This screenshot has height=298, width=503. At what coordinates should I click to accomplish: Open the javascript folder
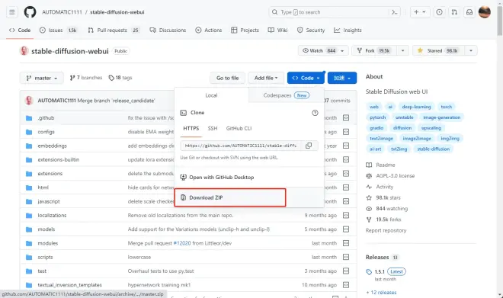point(49,201)
